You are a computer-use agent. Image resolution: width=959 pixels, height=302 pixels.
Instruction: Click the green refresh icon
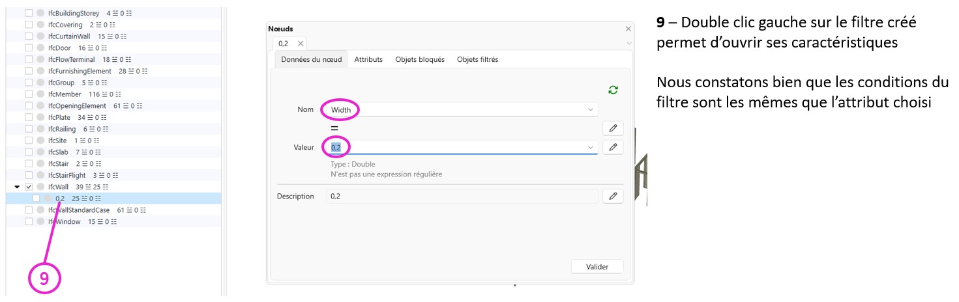point(612,90)
